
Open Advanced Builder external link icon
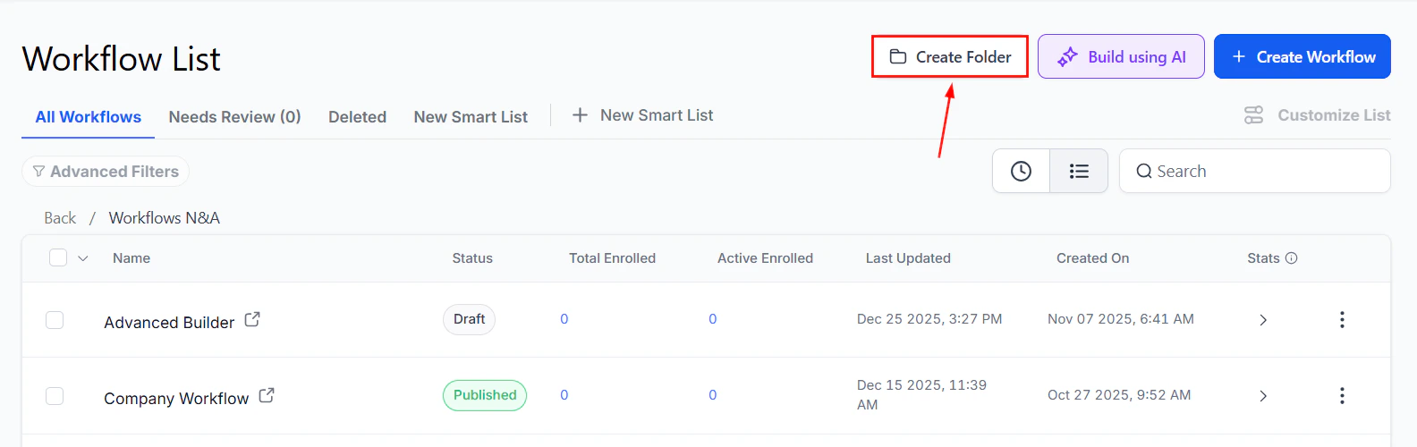tap(252, 319)
